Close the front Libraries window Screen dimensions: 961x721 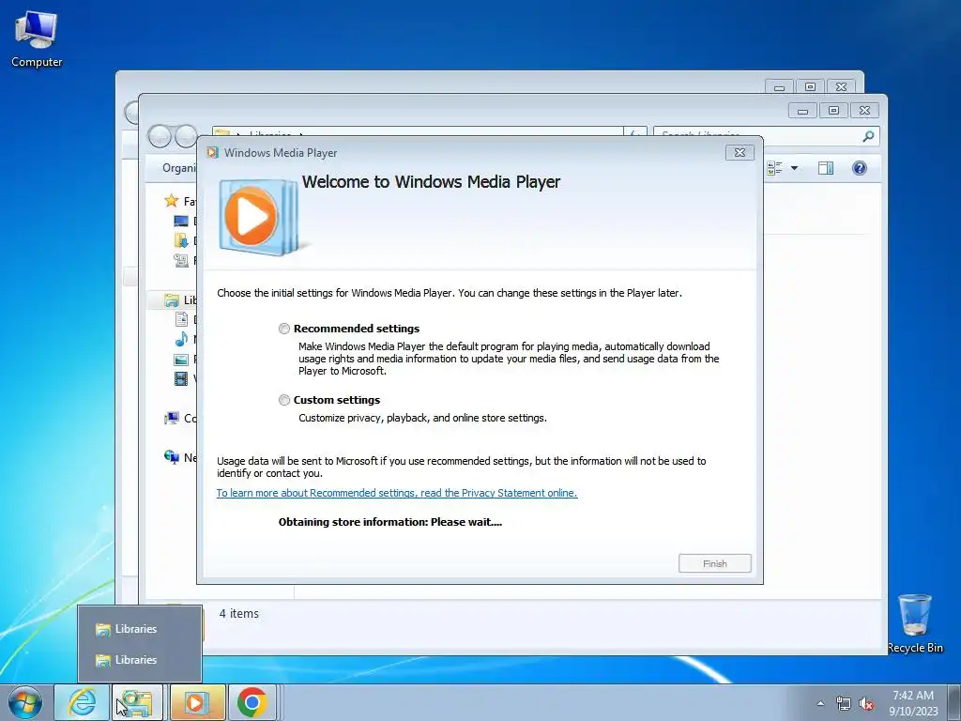click(x=864, y=111)
